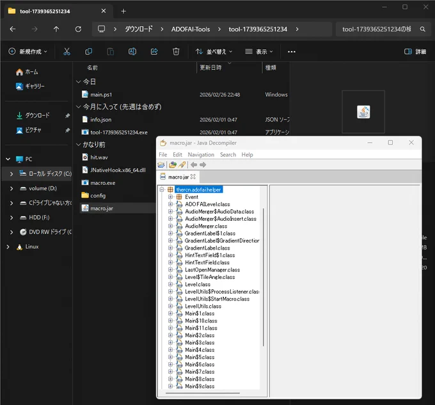
Task: Click Copy icon in Explorer toolbar
Action: pos(89,52)
